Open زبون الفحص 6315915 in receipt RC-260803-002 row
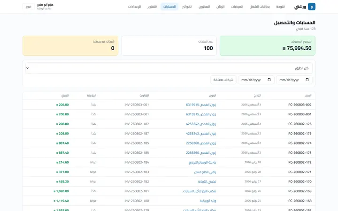The image size is (338, 211). 201,105
